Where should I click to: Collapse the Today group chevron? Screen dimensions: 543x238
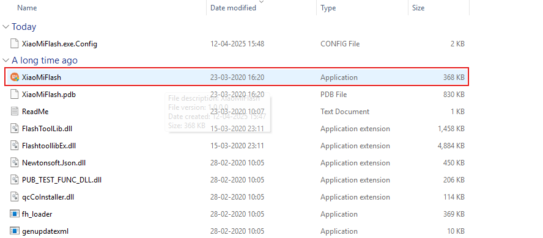click(x=6, y=27)
